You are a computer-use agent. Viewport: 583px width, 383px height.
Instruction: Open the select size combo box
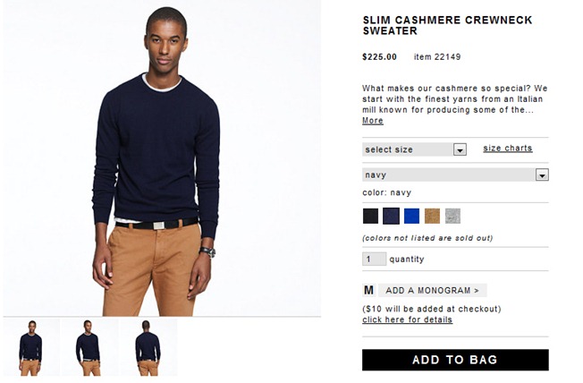point(414,149)
